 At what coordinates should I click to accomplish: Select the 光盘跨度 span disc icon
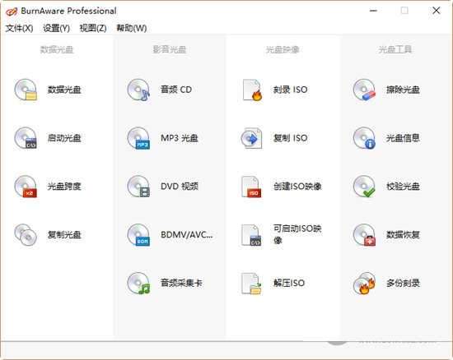26,187
